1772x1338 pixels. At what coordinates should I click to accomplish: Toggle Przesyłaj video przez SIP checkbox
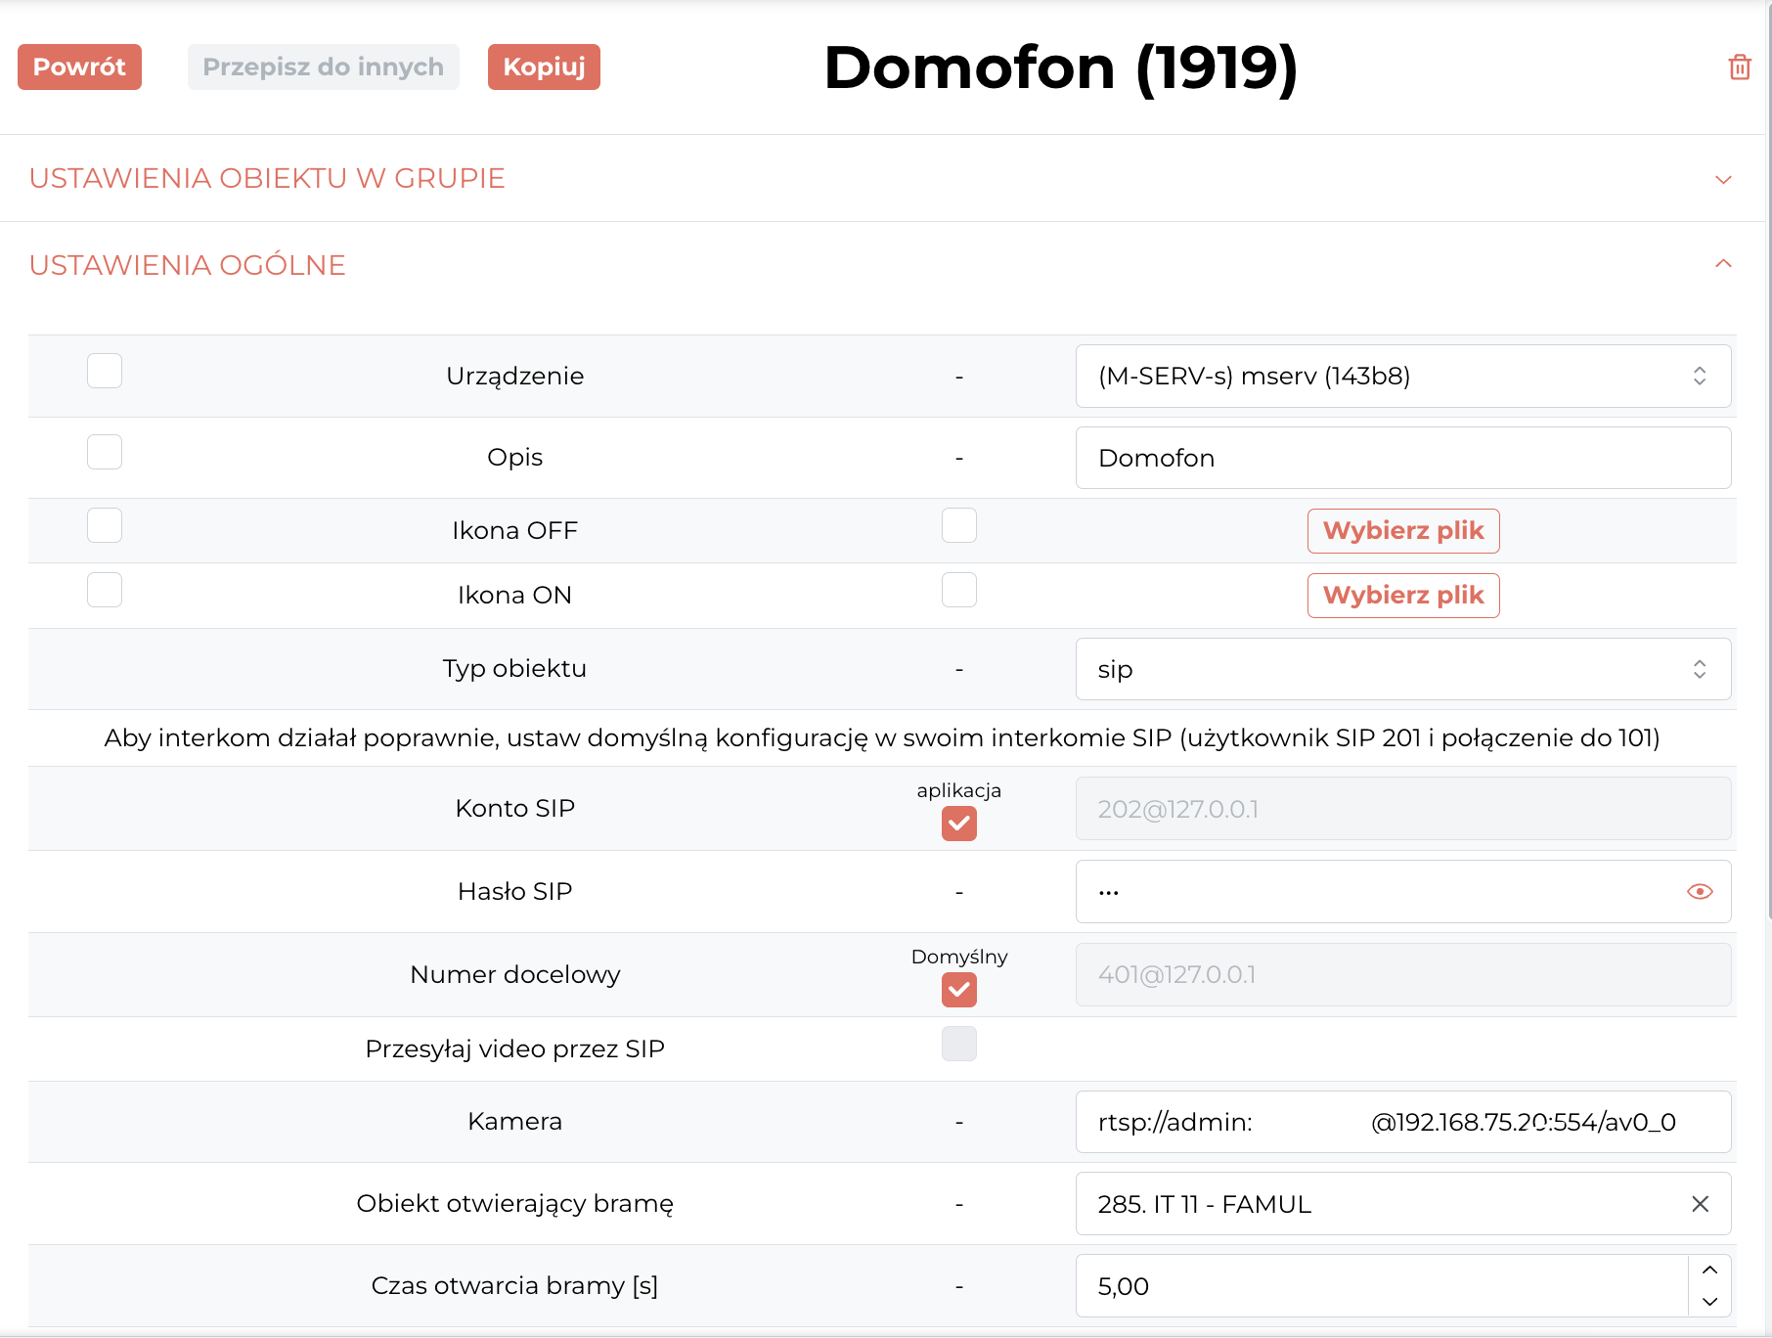coord(959,1044)
